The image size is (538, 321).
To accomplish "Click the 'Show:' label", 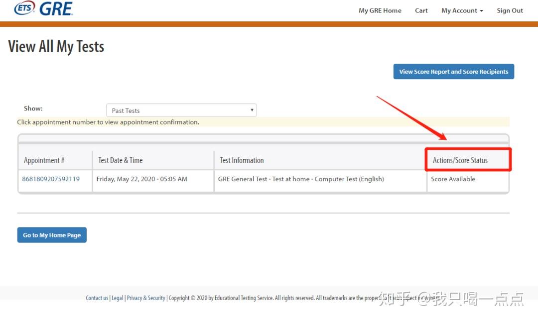I will click(x=33, y=108).
